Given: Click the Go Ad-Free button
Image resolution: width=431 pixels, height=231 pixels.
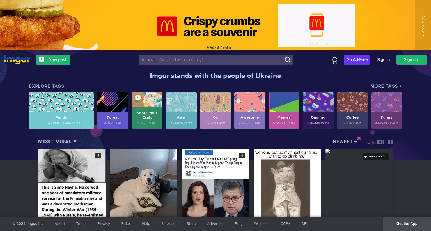Looking at the screenshot, I should click(x=357, y=60).
